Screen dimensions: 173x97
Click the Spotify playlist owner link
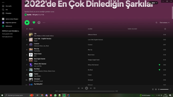29,15
